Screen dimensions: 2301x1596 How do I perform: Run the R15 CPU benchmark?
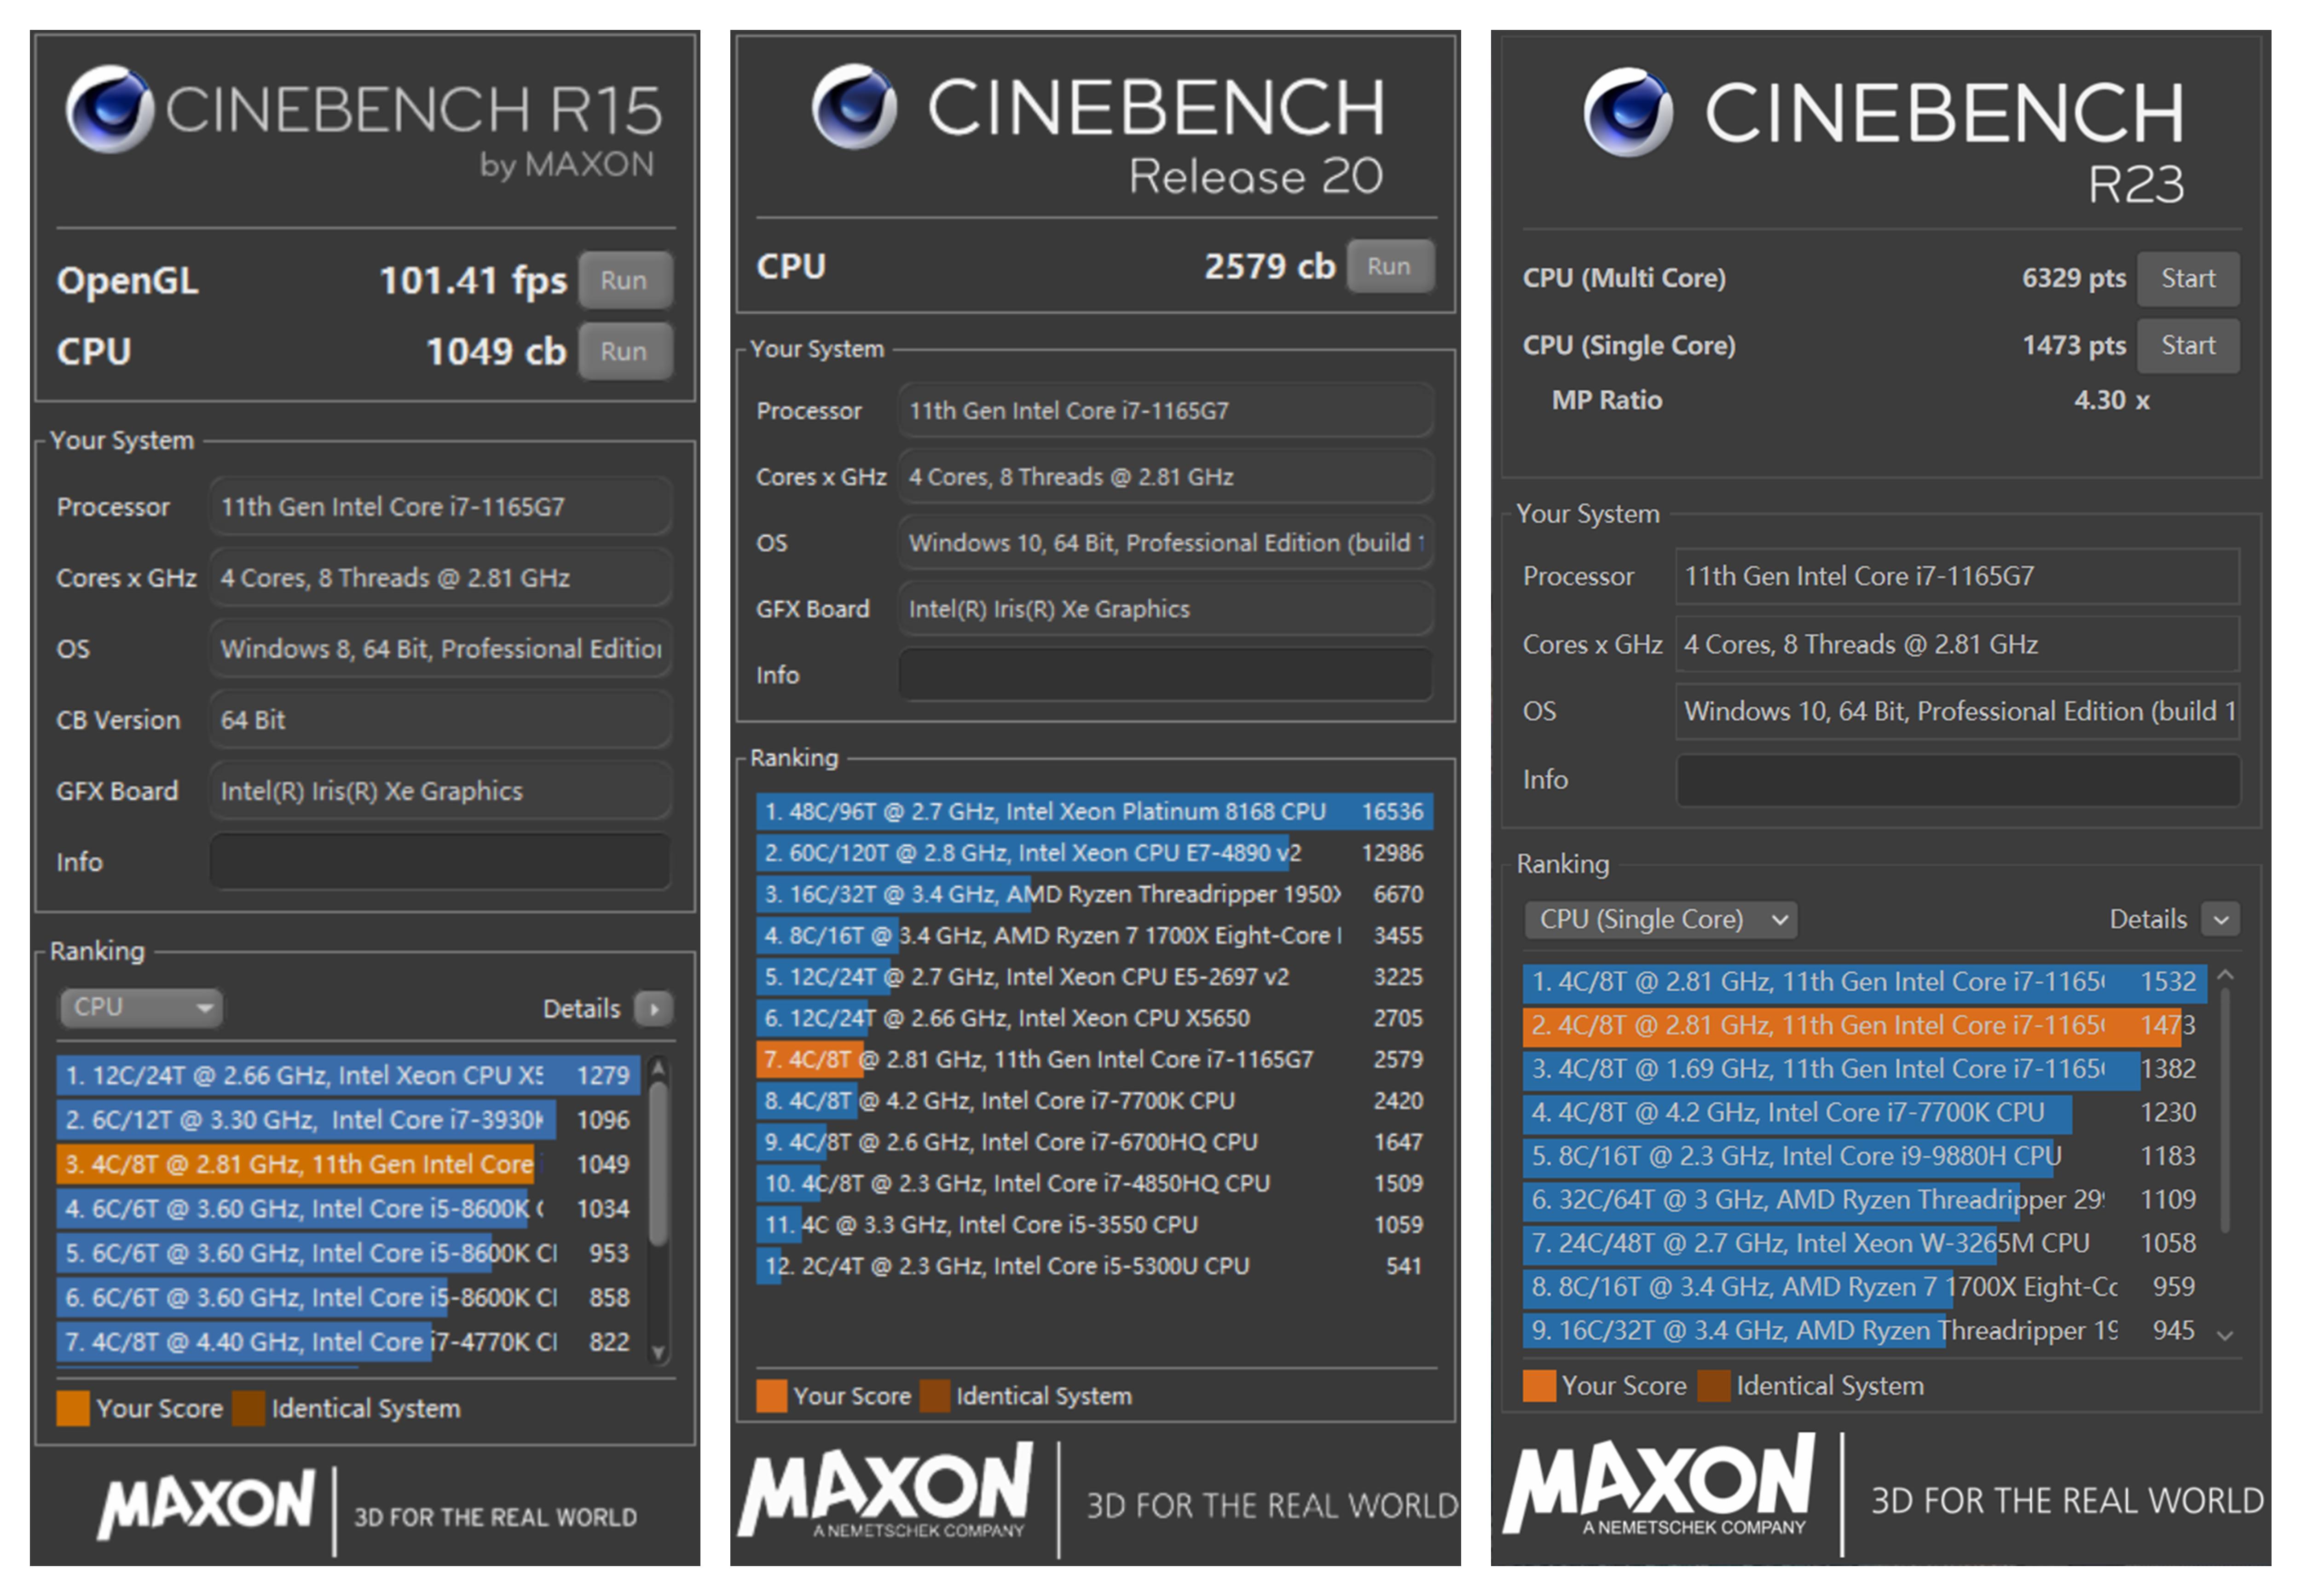pyautogui.click(x=624, y=352)
